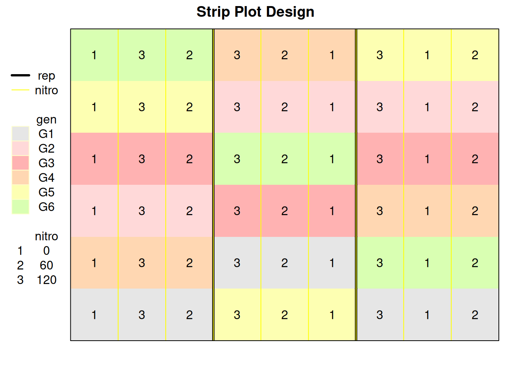Image resolution: width=511 pixels, height=365 pixels.
Task: Click the thin yellow nitro legend line
Action: (21, 90)
